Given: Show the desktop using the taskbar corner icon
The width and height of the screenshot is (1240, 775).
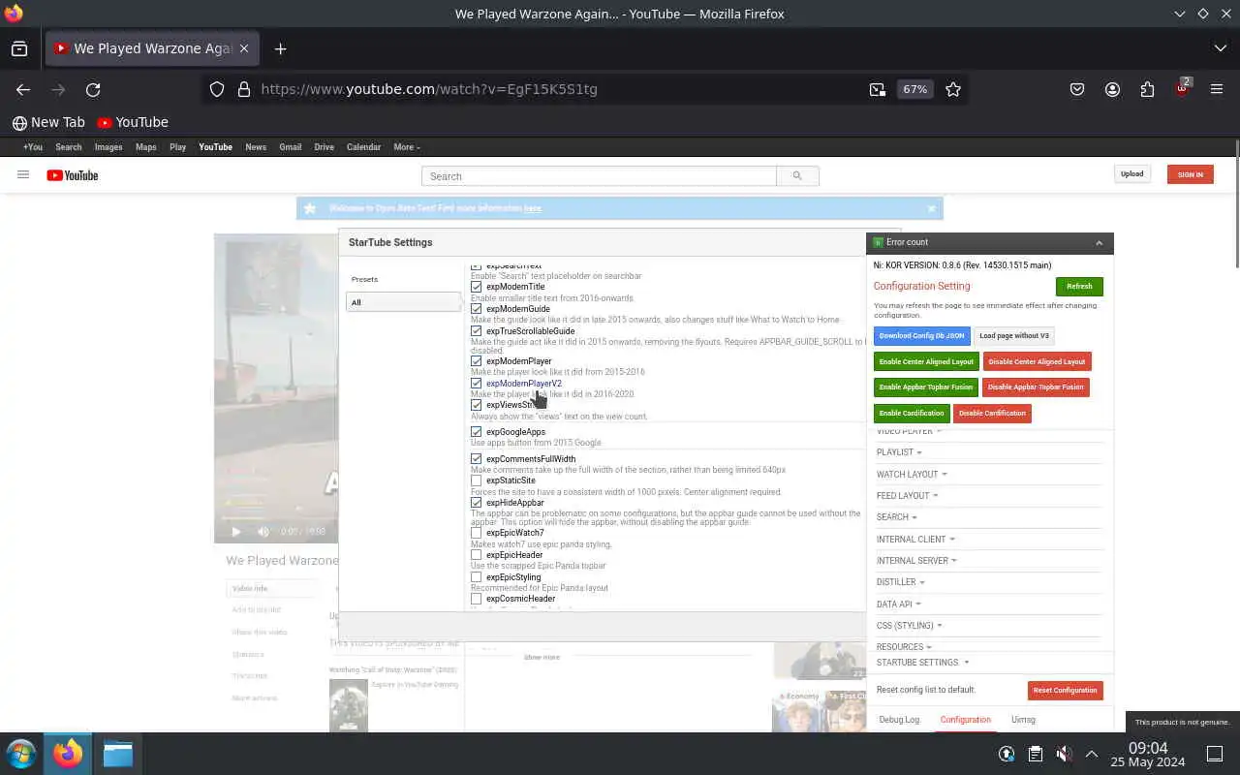Looking at the screenshot, I should click(x=1215, y=754).
